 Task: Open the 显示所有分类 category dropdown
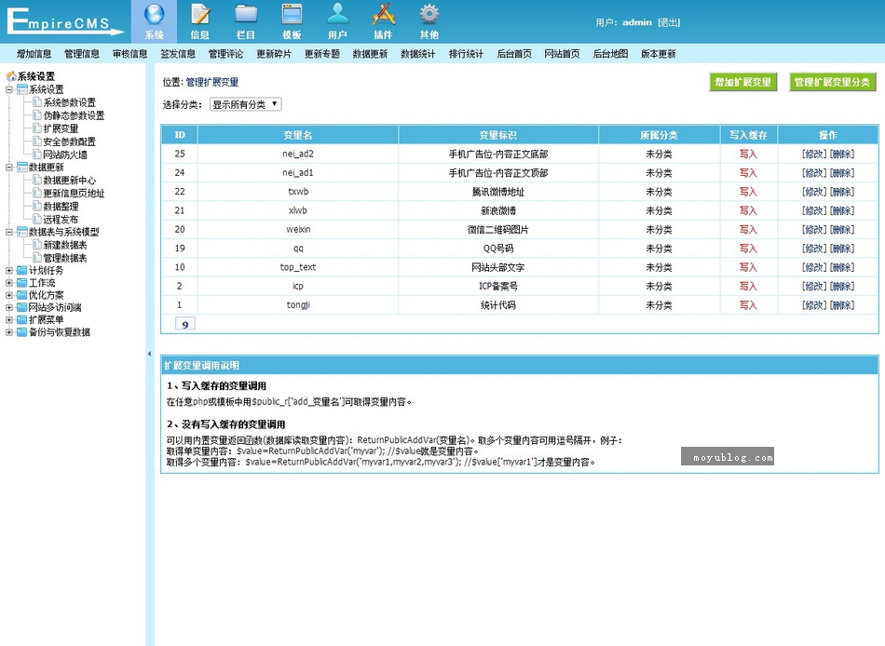click(246, 104)
